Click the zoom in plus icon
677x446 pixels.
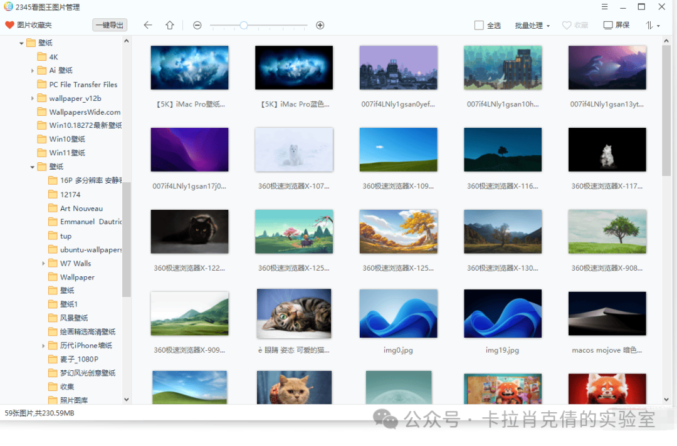click(320, 25)
